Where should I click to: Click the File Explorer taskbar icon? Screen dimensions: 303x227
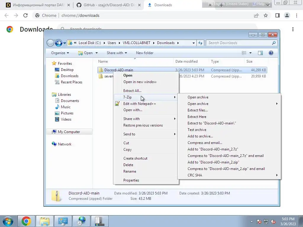point(45,221)
